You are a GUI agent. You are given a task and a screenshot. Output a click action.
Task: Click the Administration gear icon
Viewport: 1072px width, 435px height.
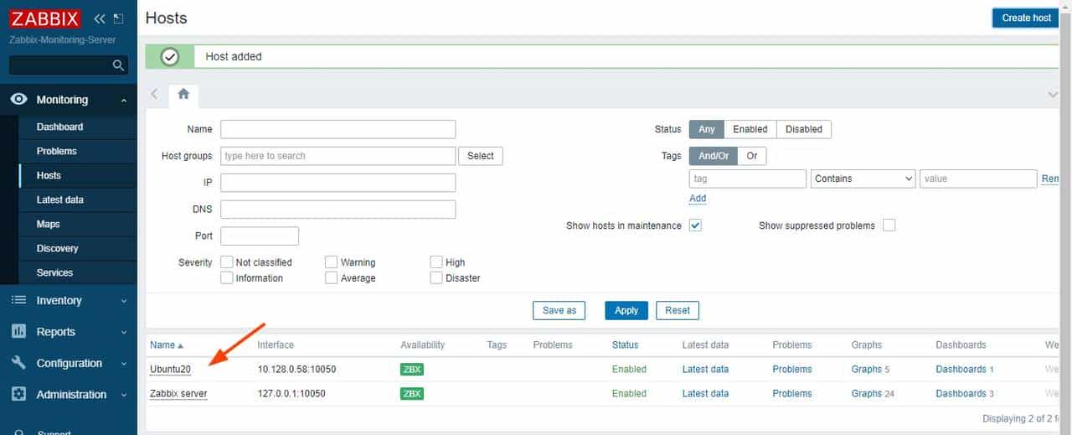[x=18, y=394]
